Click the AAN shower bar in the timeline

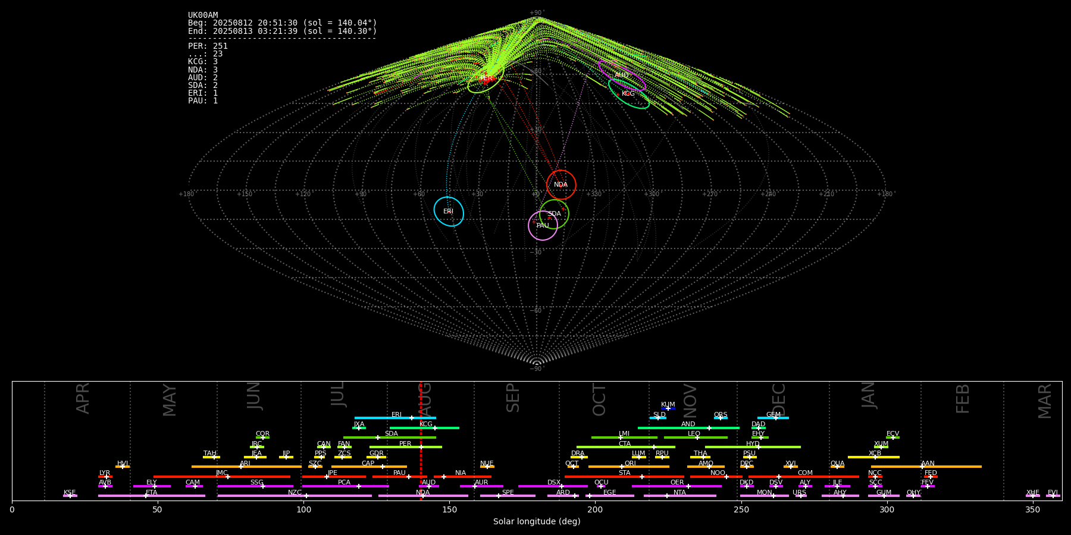[x=926, y=467]
